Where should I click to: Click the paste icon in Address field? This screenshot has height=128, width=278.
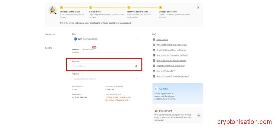pyautogui.click(x=136, y=66)
